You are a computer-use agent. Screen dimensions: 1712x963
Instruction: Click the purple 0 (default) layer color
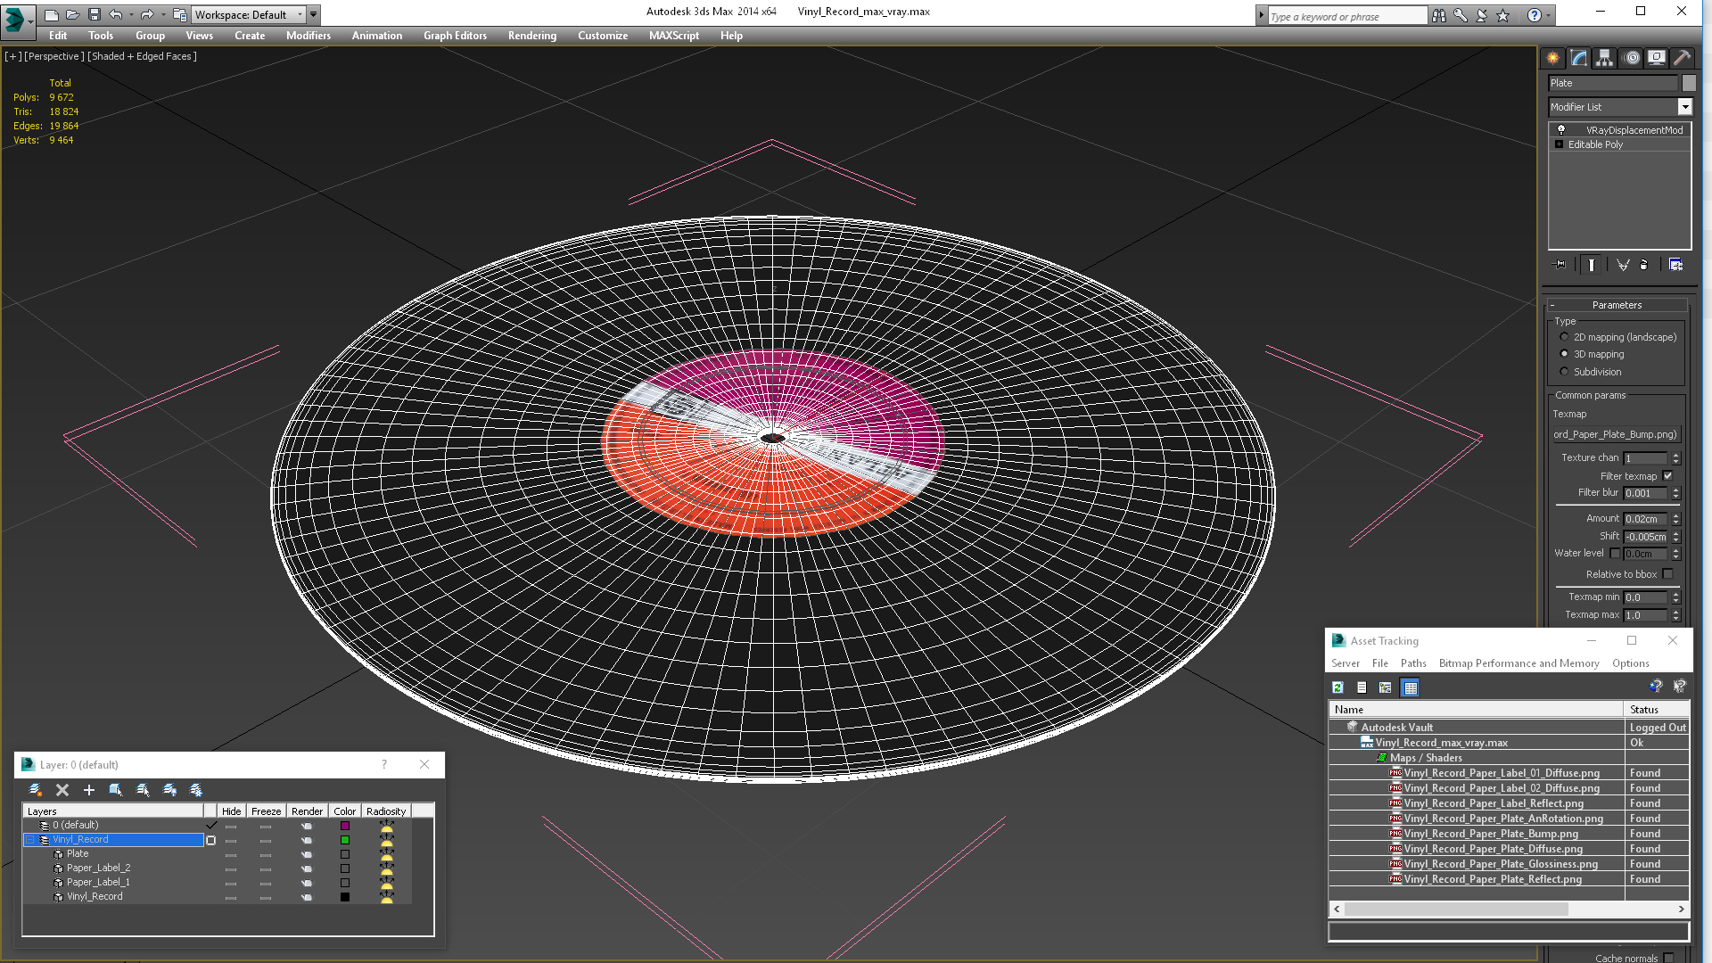[x=345, y=826]
